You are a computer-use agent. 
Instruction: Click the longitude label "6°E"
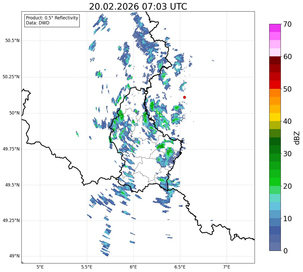click(x=134, y=267)
